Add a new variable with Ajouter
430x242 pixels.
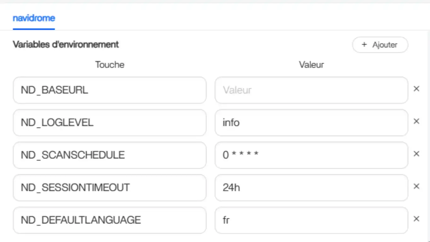(x=380, y=45)
